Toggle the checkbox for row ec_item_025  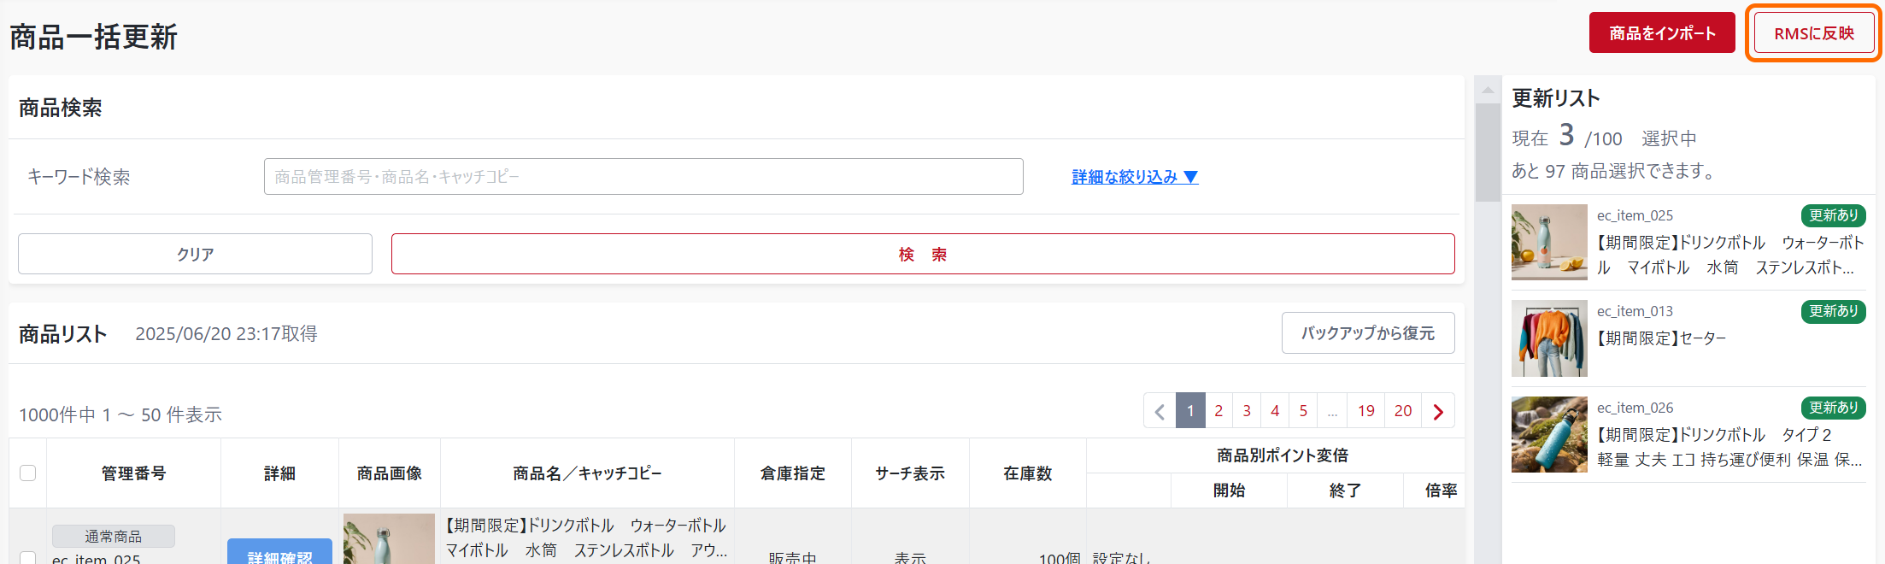coord(28,558)
